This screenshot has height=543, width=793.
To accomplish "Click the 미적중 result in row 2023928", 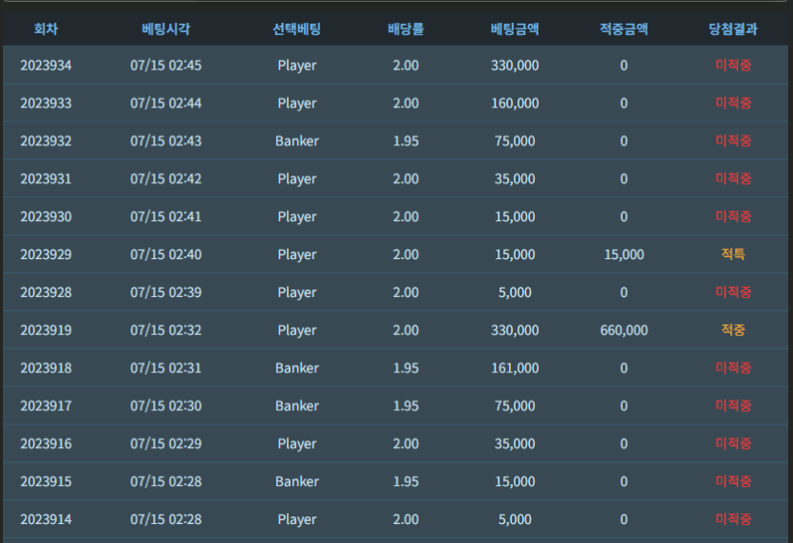I will pyautogui.click(x=733, y=291).
